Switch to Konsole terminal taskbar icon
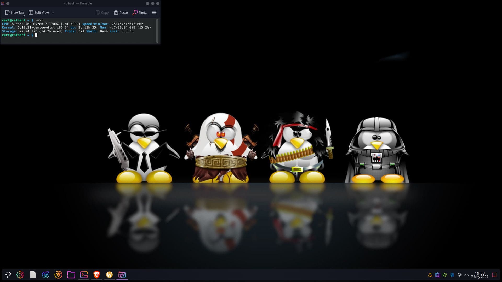 pos(84,275)
